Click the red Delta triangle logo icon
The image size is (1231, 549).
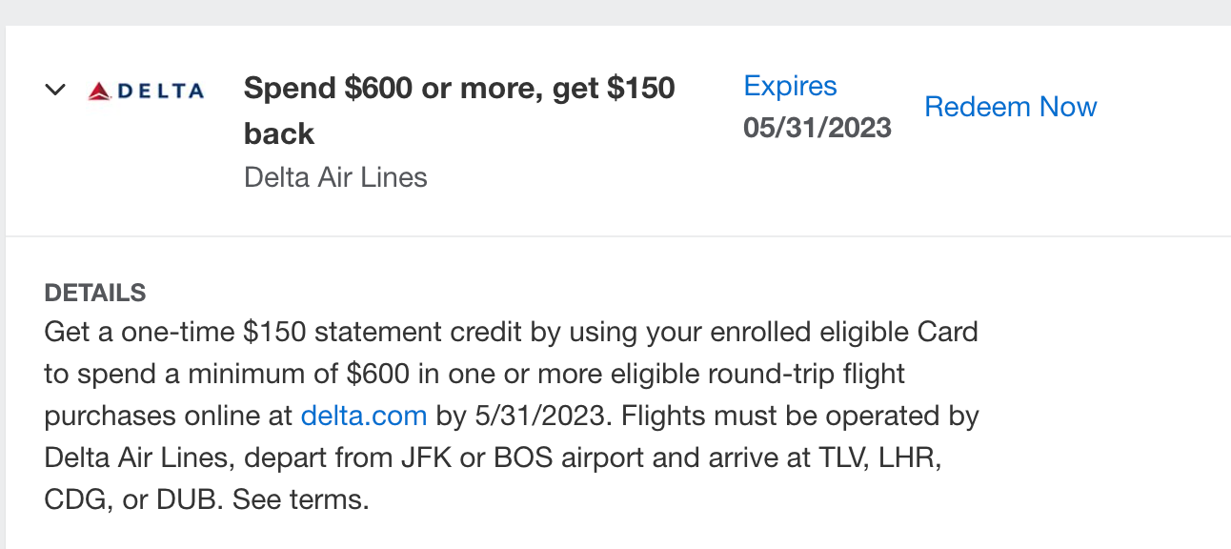(100, 91)
